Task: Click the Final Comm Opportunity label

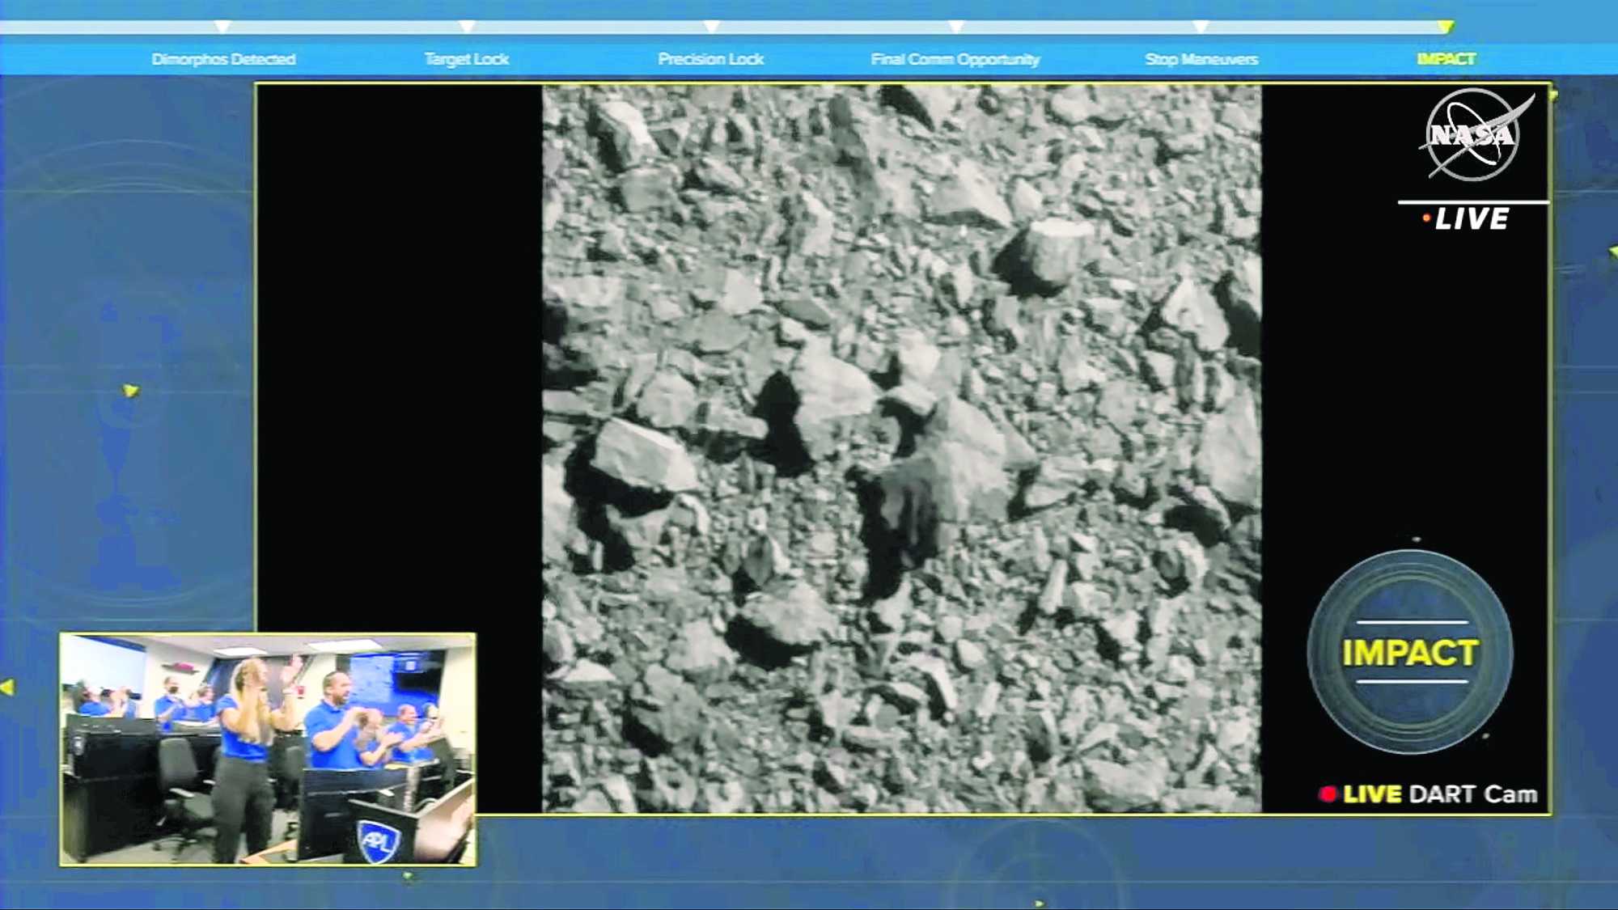Action: [955, 59]
